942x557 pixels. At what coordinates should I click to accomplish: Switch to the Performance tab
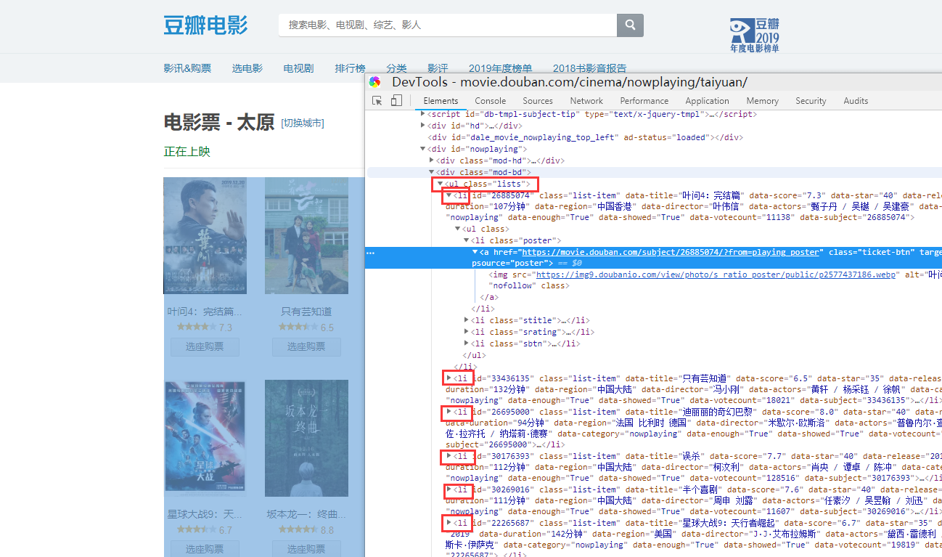(x=644, y=101)
